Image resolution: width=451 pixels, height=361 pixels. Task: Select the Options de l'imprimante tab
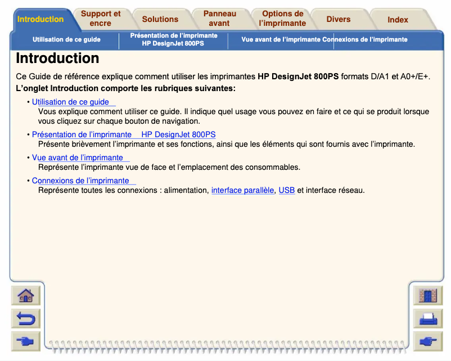tap(282, 19)
